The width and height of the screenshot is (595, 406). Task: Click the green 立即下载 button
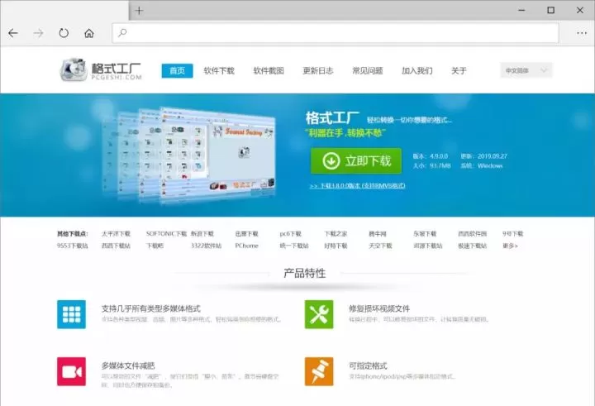click(x=356, y=161)
